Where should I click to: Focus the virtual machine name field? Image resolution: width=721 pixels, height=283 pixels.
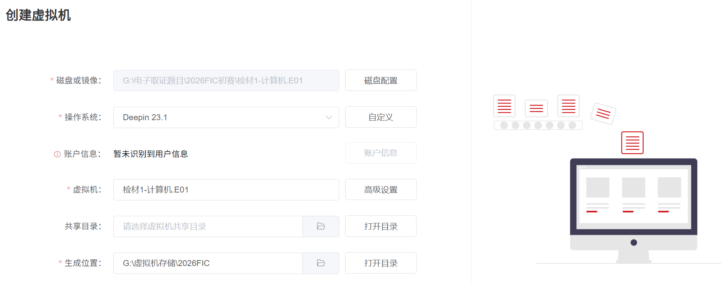point(226,190)
